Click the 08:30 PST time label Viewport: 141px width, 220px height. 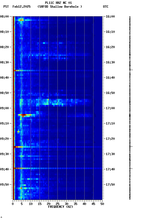4,62
